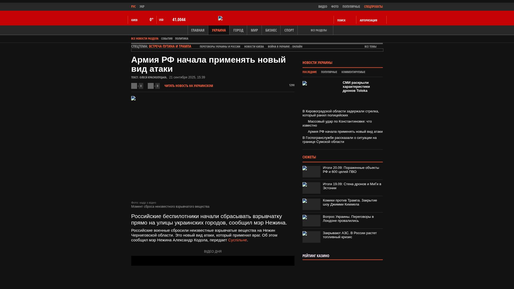Select the РУС language option
Image resolution: width=514 pixels, height=289 pixels.
133,6
